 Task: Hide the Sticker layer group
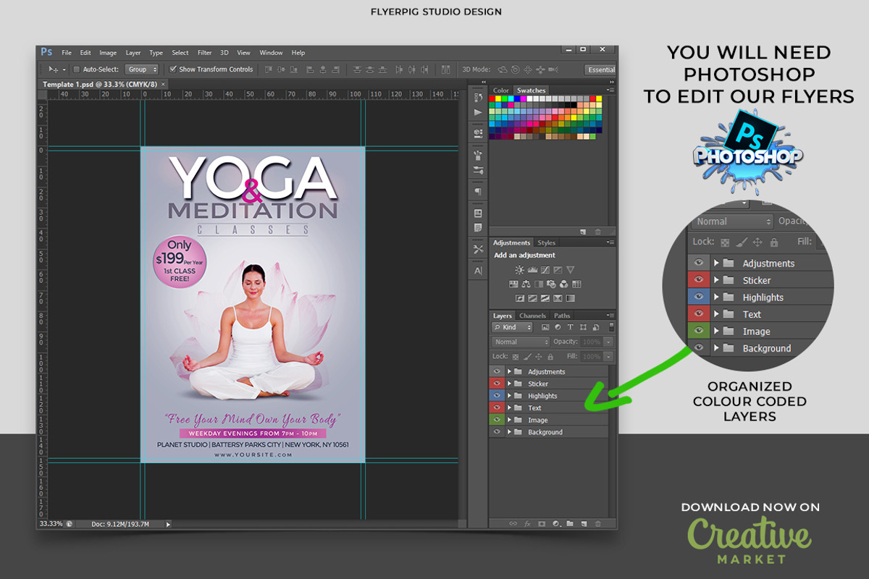click(496, 384)
